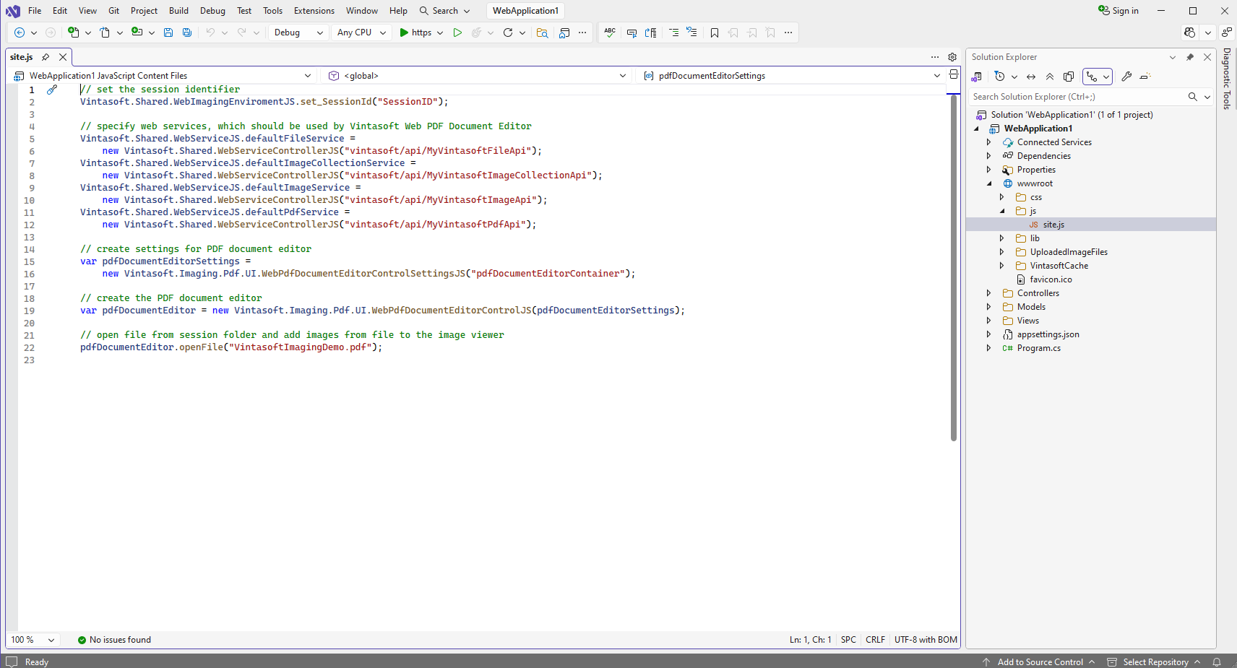The width and height of the screenshot is (1237, 668).
Task: Click Add to Source Control
Action: click(1040, 662)
